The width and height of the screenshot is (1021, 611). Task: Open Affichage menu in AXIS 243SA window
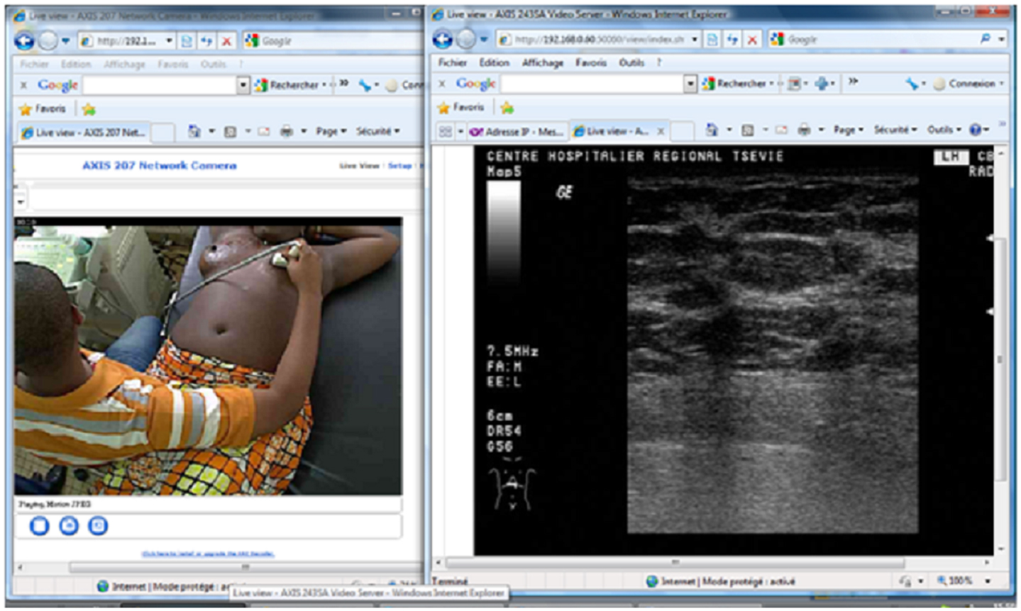543,62
